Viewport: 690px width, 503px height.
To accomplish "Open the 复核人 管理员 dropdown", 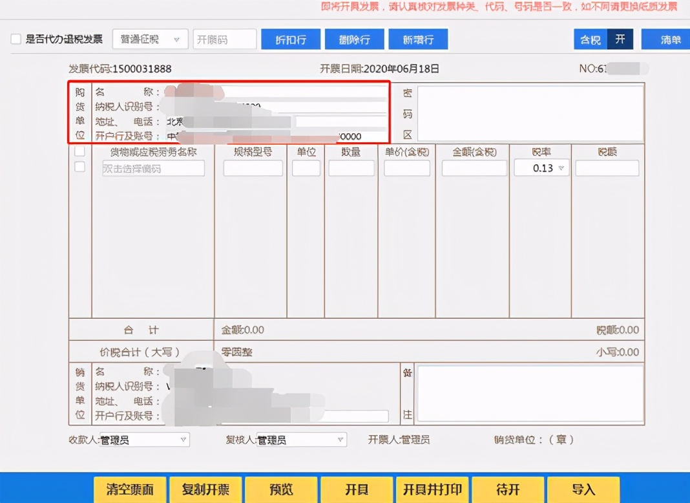I will (x=302, y=440).
